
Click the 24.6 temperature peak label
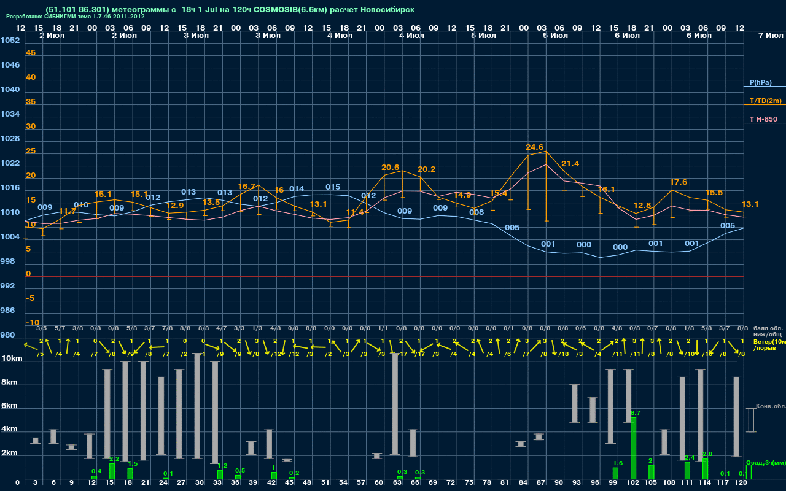tap(535, 147)
